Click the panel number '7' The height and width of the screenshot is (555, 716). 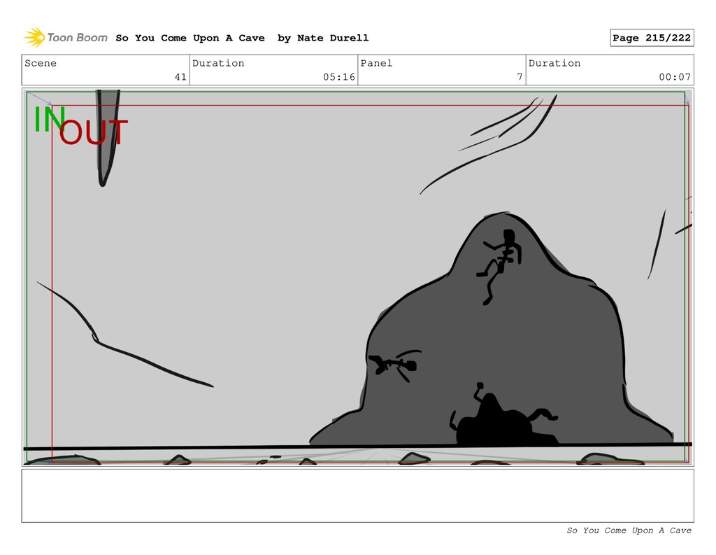tap(520, 77)
